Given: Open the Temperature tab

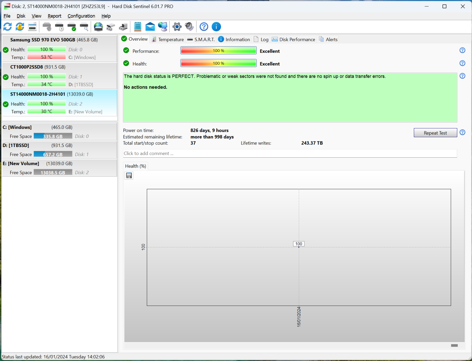Looking at the screenshot, I should [168, 40].
